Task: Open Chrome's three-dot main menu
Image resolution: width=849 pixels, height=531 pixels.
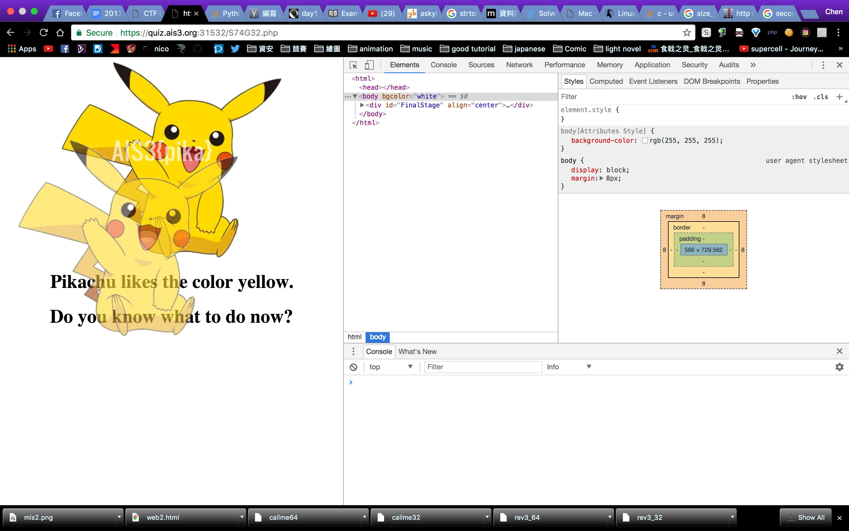Action: coord(838,33)
